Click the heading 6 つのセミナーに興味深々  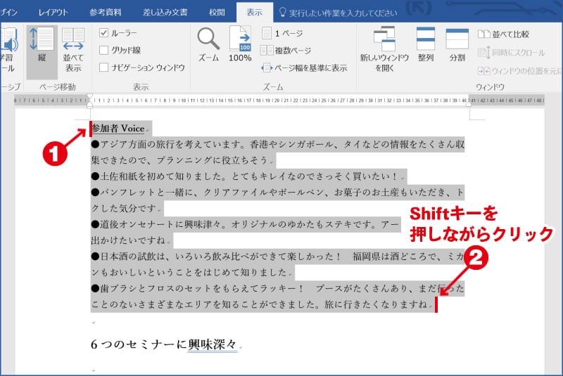coord(165,344)
